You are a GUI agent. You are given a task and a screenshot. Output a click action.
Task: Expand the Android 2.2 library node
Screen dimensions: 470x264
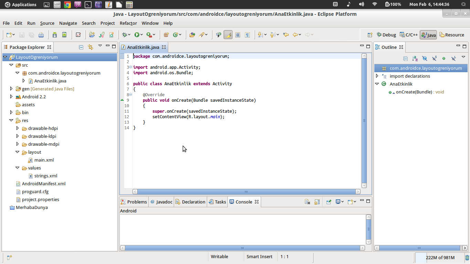point(11,97)
